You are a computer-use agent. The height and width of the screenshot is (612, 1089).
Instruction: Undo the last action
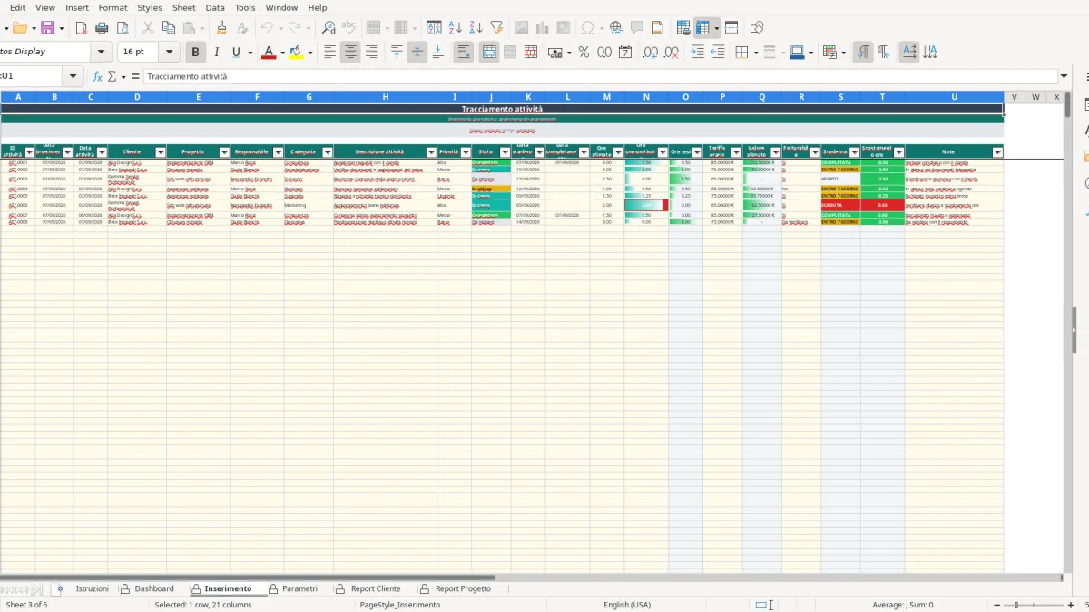267,28
